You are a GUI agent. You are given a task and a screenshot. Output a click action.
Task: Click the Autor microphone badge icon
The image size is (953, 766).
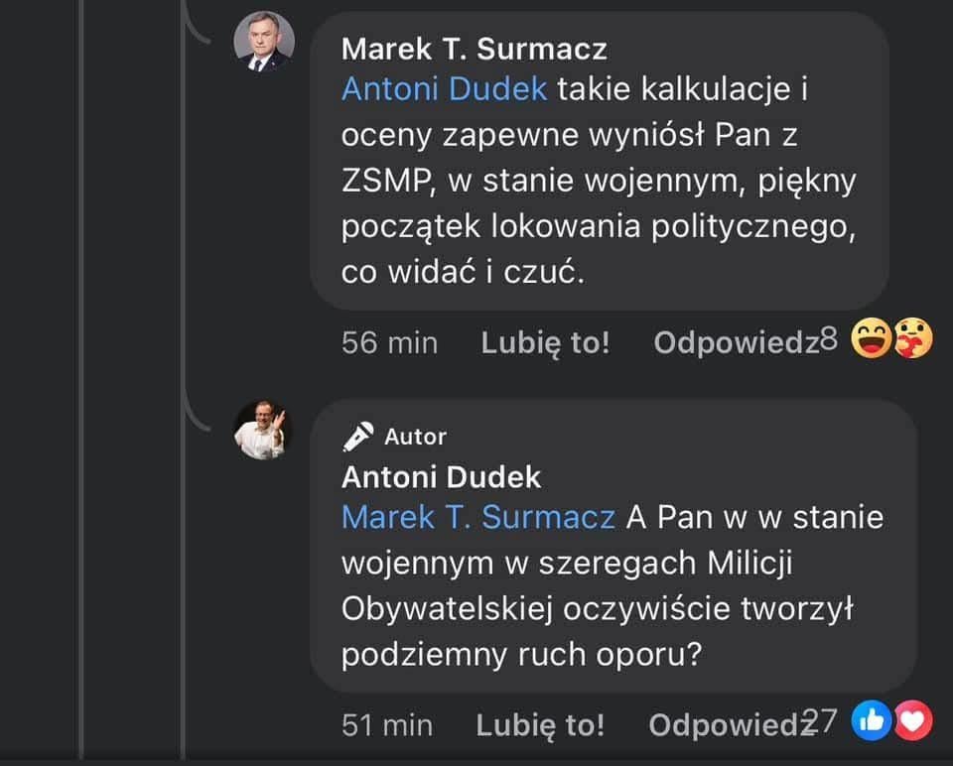(358, 437)
